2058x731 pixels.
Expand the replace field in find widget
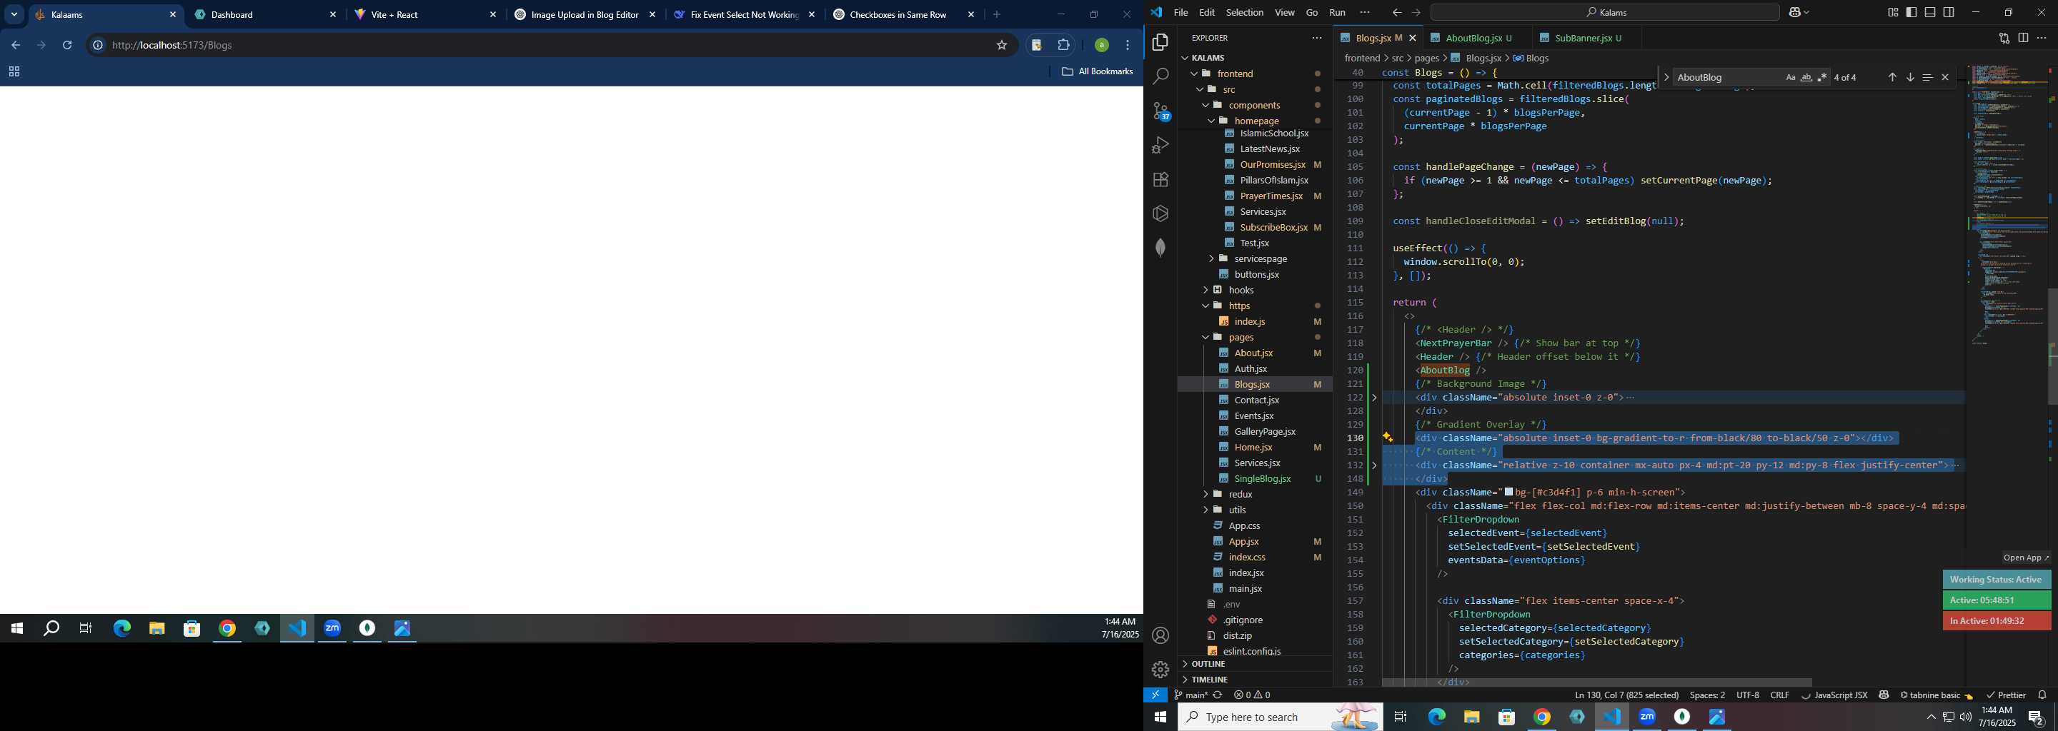(1666, 77)
